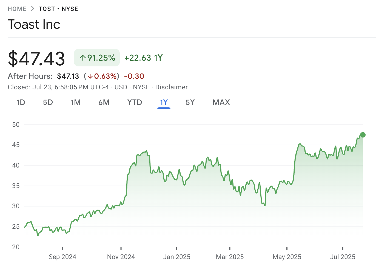This screenshot has width=376, height=270.
Task: Click the breadcrumb chevron after HOME
Action: (x=33, y=9)
